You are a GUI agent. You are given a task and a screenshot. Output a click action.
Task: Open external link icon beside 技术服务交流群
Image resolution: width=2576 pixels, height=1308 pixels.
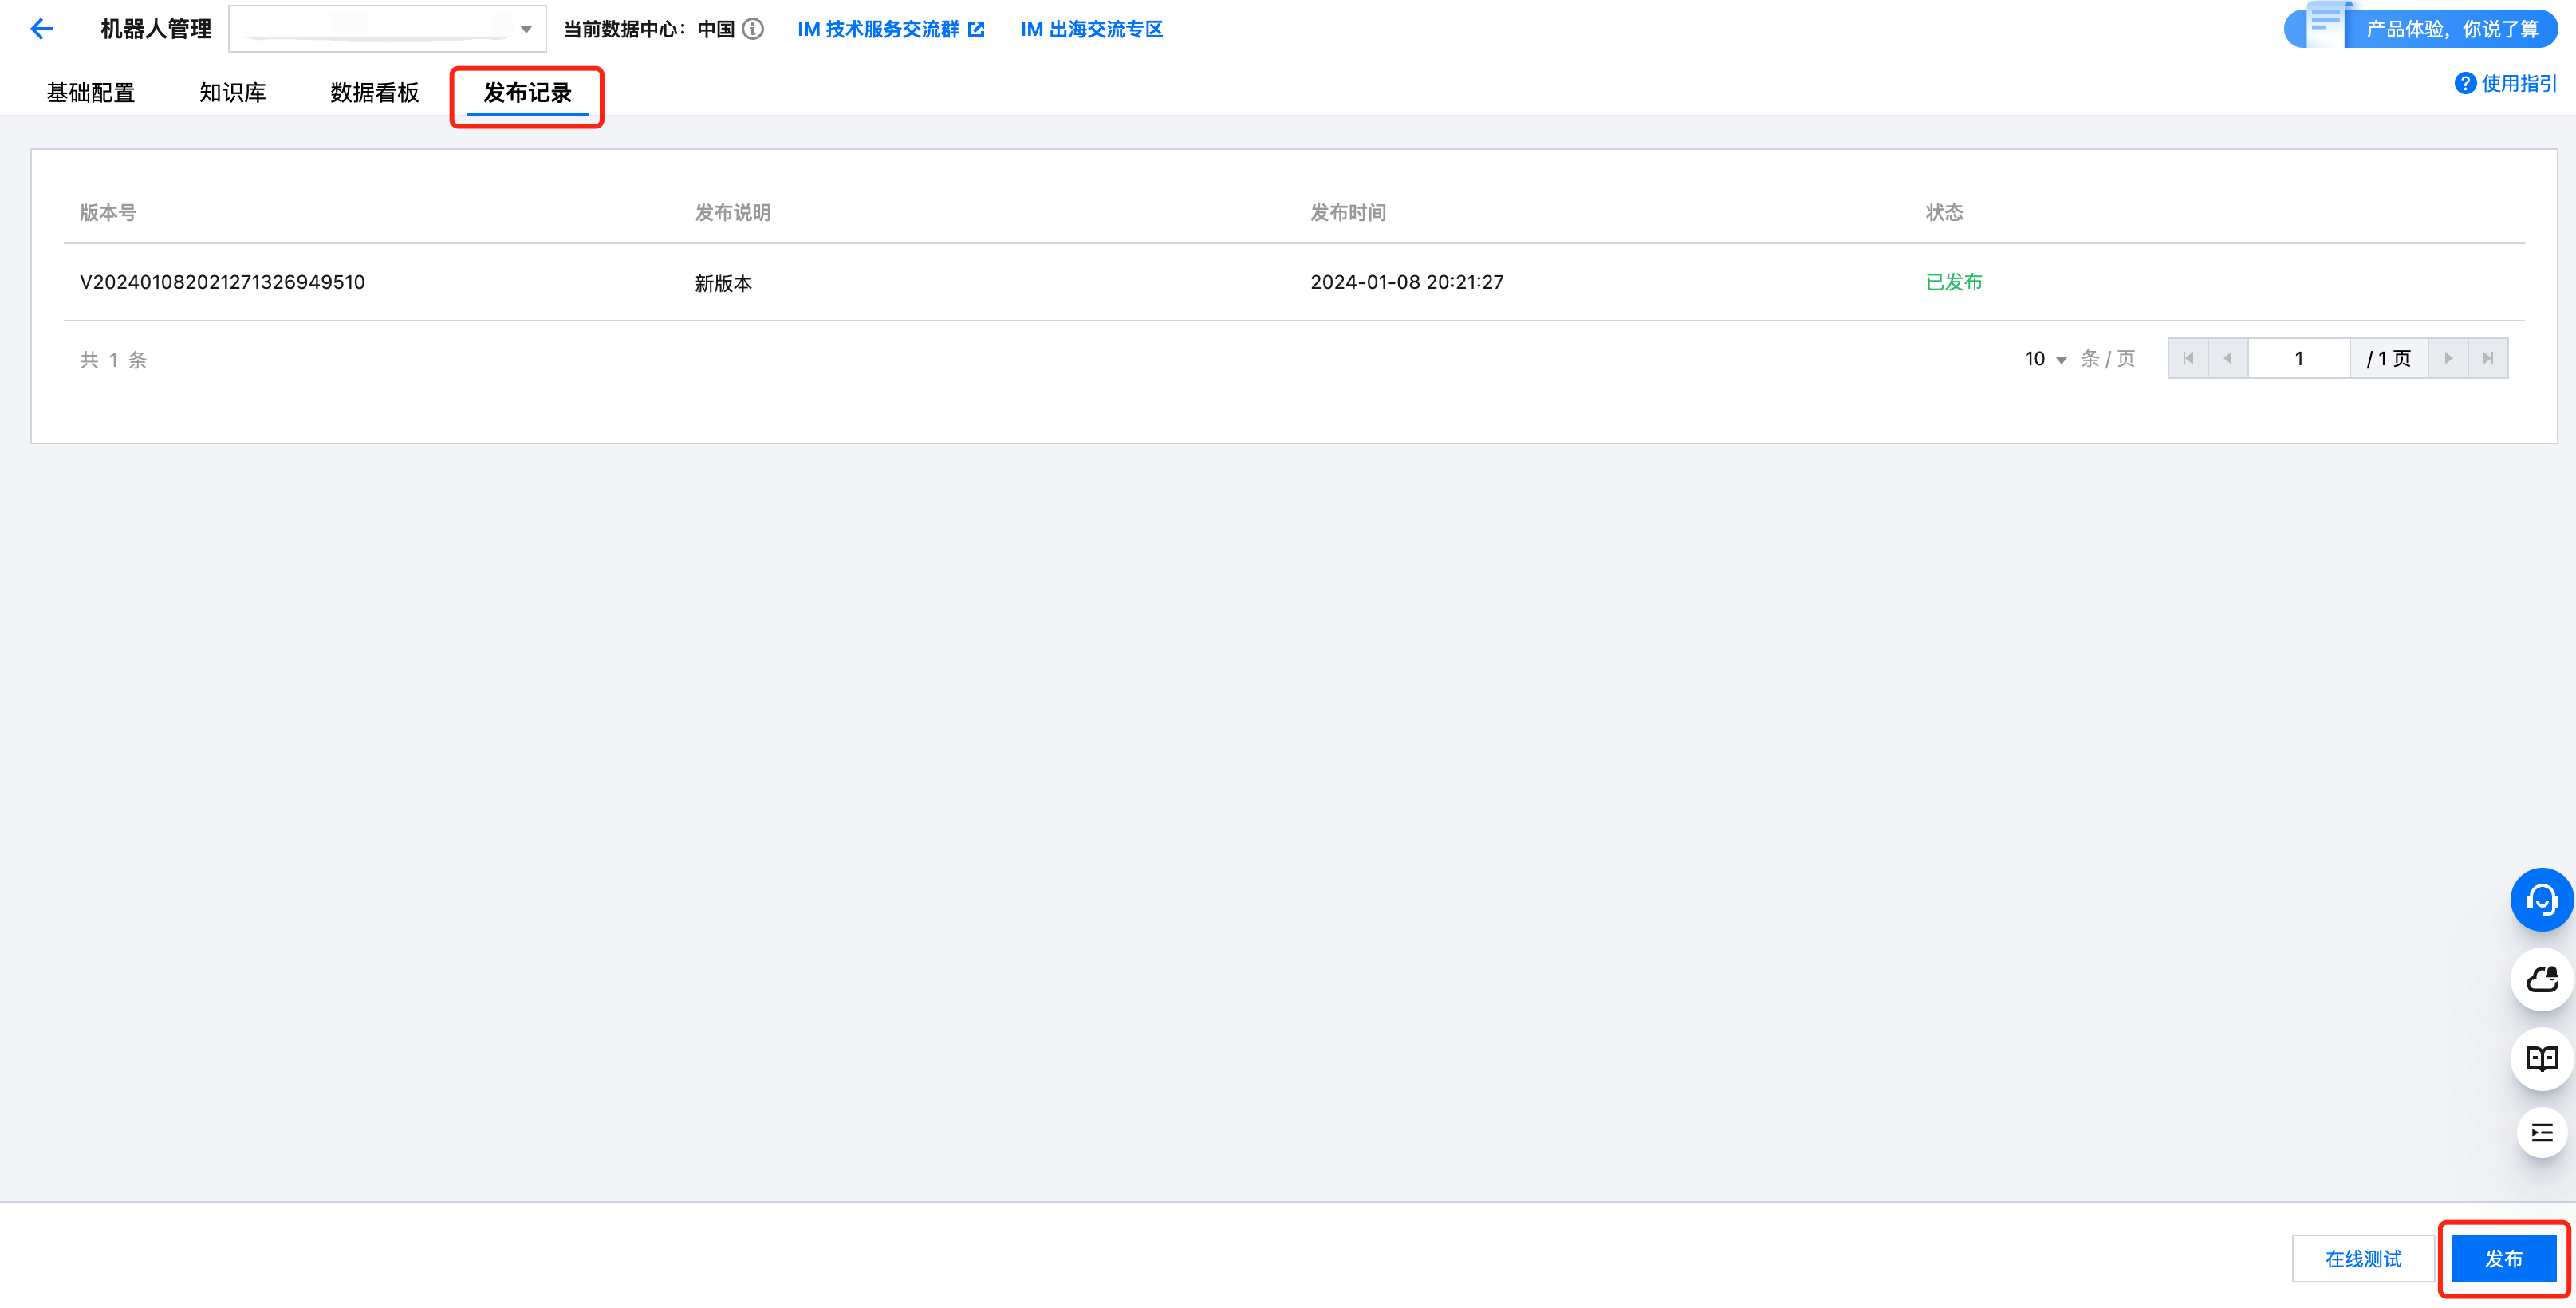tap(976, 29)
